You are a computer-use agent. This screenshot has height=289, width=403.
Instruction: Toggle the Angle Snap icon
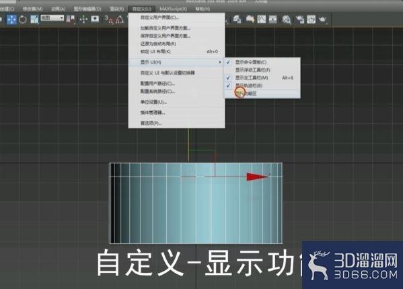pyautogui.click(x=119, y=20)
